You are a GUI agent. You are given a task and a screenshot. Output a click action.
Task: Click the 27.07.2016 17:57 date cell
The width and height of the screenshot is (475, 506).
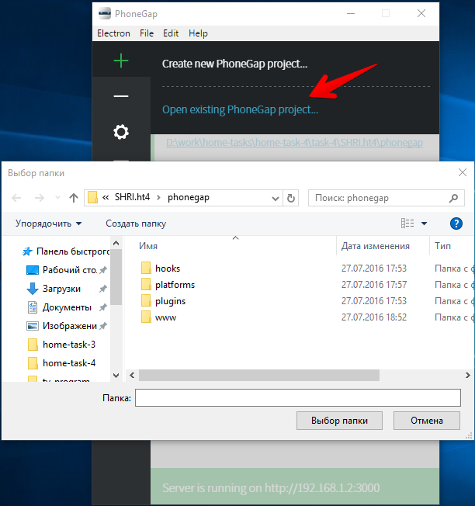374,285
